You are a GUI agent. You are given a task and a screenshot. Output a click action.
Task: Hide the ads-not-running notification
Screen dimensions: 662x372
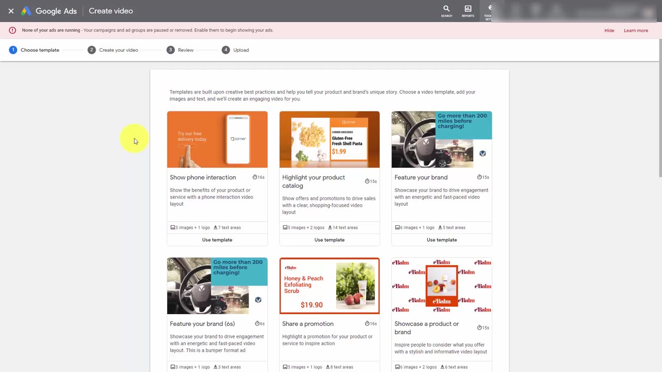[609, 30]
